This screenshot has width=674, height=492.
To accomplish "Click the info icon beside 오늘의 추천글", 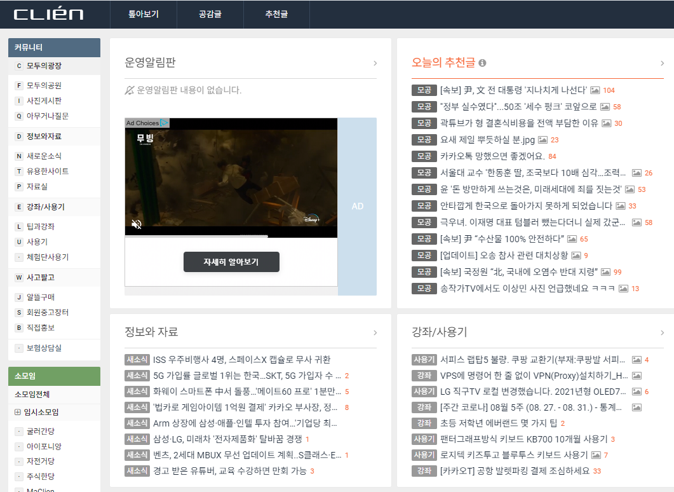I will point(482,63).
